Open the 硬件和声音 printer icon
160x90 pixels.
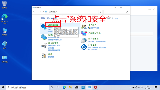tap(44, 46)
